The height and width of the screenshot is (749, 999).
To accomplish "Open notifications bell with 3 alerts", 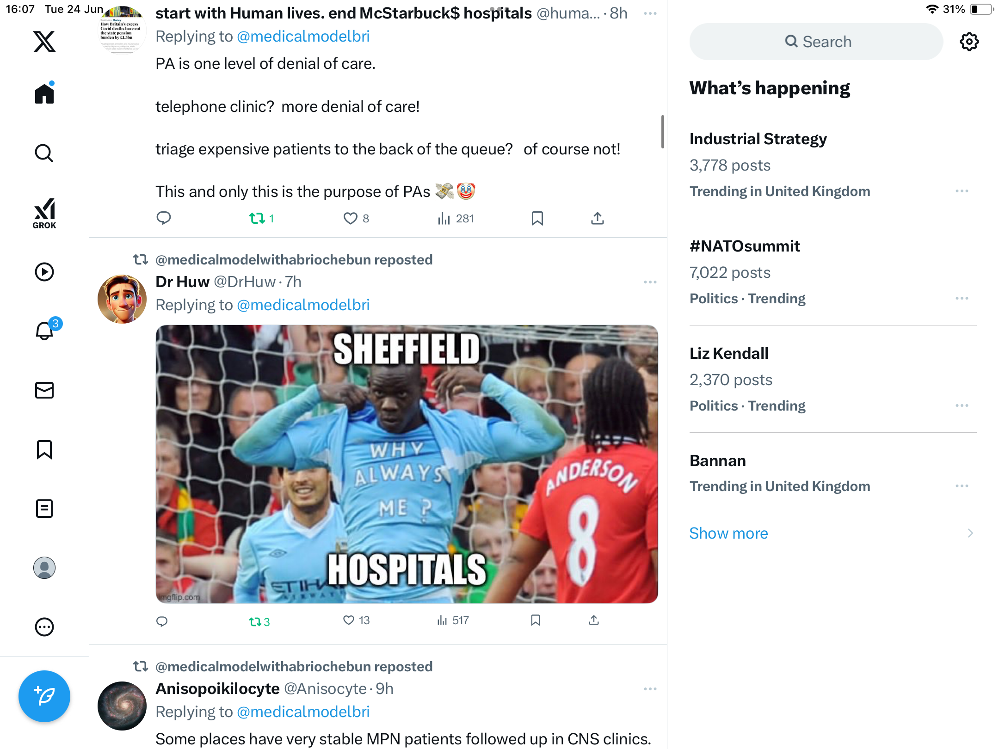I will click(45, 331).
